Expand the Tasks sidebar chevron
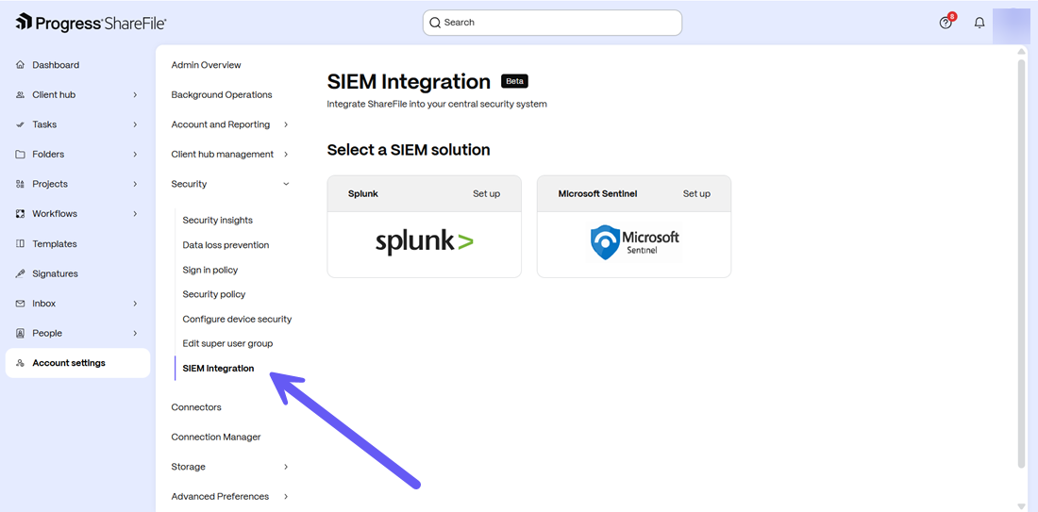 [135, 124]
